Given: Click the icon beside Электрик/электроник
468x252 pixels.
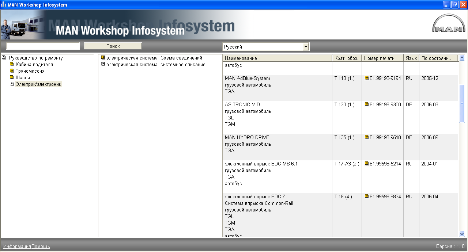Looking at the screenshot, I should point(12,84).
